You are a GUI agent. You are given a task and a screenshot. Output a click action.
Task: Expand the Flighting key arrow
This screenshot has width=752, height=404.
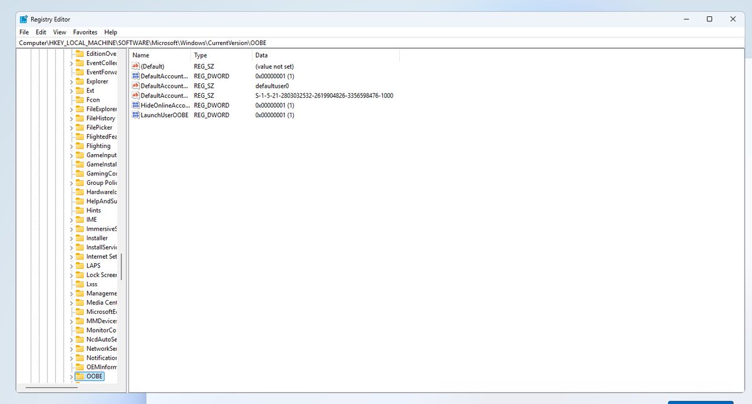[x=71, y=146]
